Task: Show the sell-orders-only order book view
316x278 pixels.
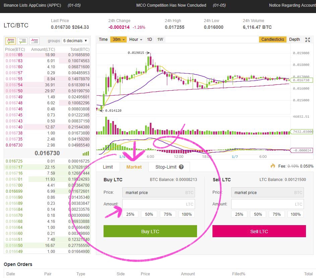Action: (x=34, y=41)
